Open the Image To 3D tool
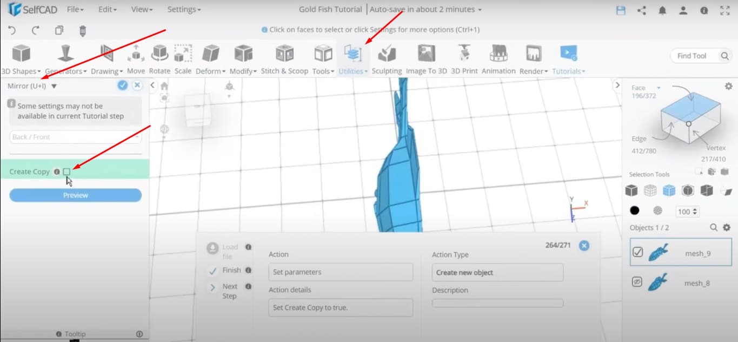738x342 pixels. click(x=424, y=60)
